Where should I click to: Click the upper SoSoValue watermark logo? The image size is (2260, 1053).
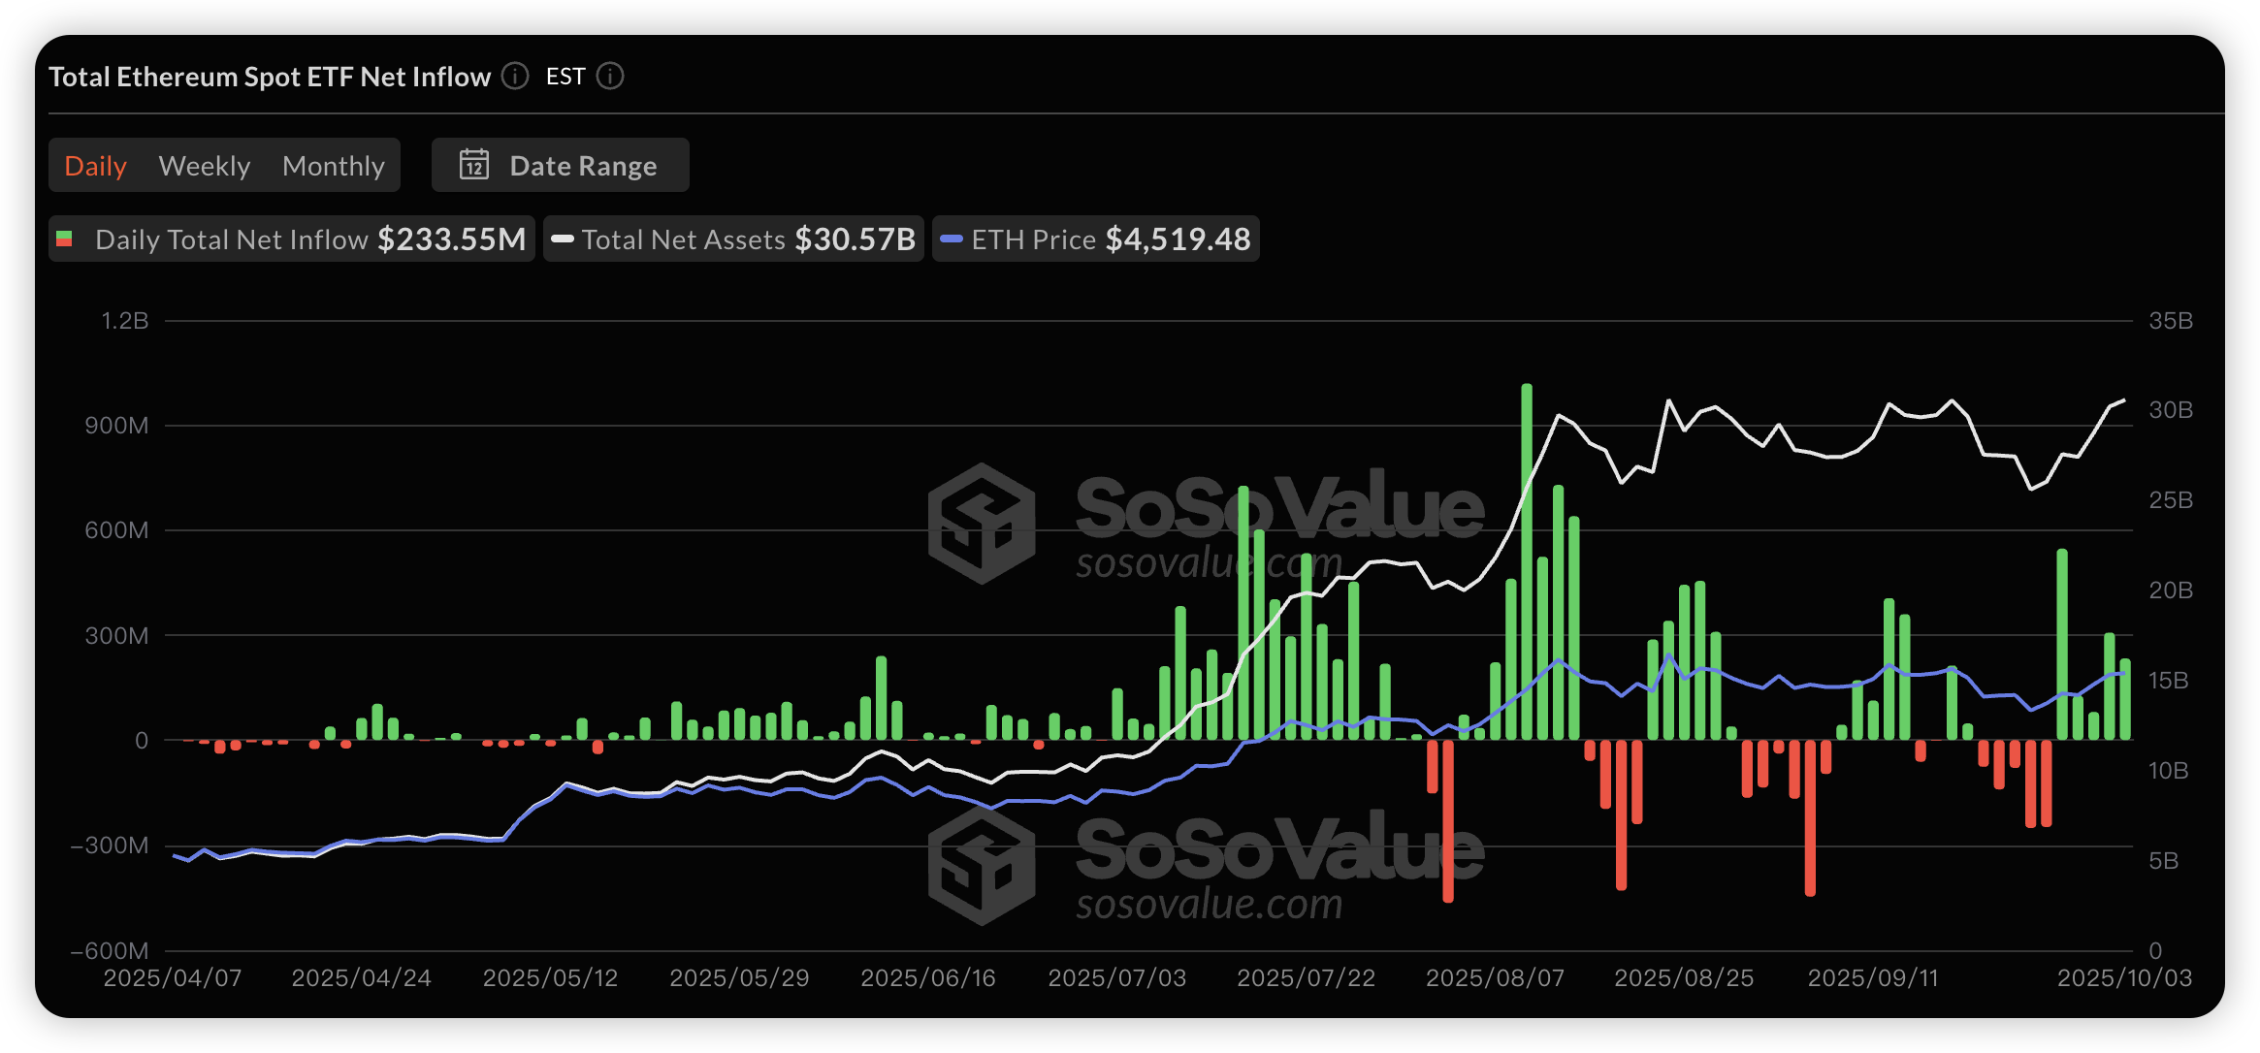point(981,523)
